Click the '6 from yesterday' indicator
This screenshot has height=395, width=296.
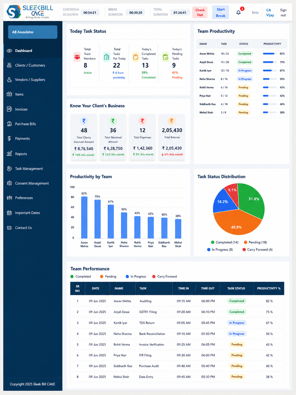tap(119, 75)
